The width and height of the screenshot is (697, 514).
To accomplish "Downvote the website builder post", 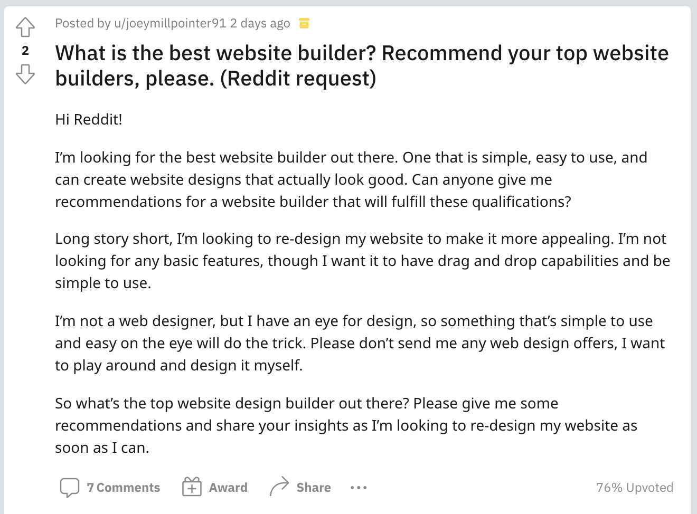I will point(25,74).
